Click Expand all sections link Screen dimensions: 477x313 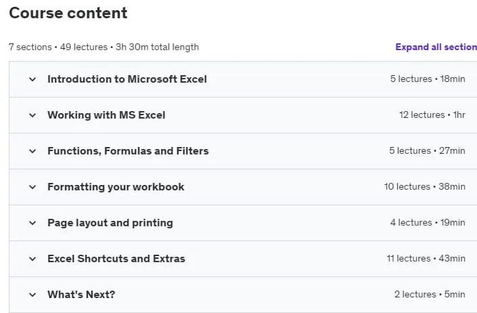436,47
